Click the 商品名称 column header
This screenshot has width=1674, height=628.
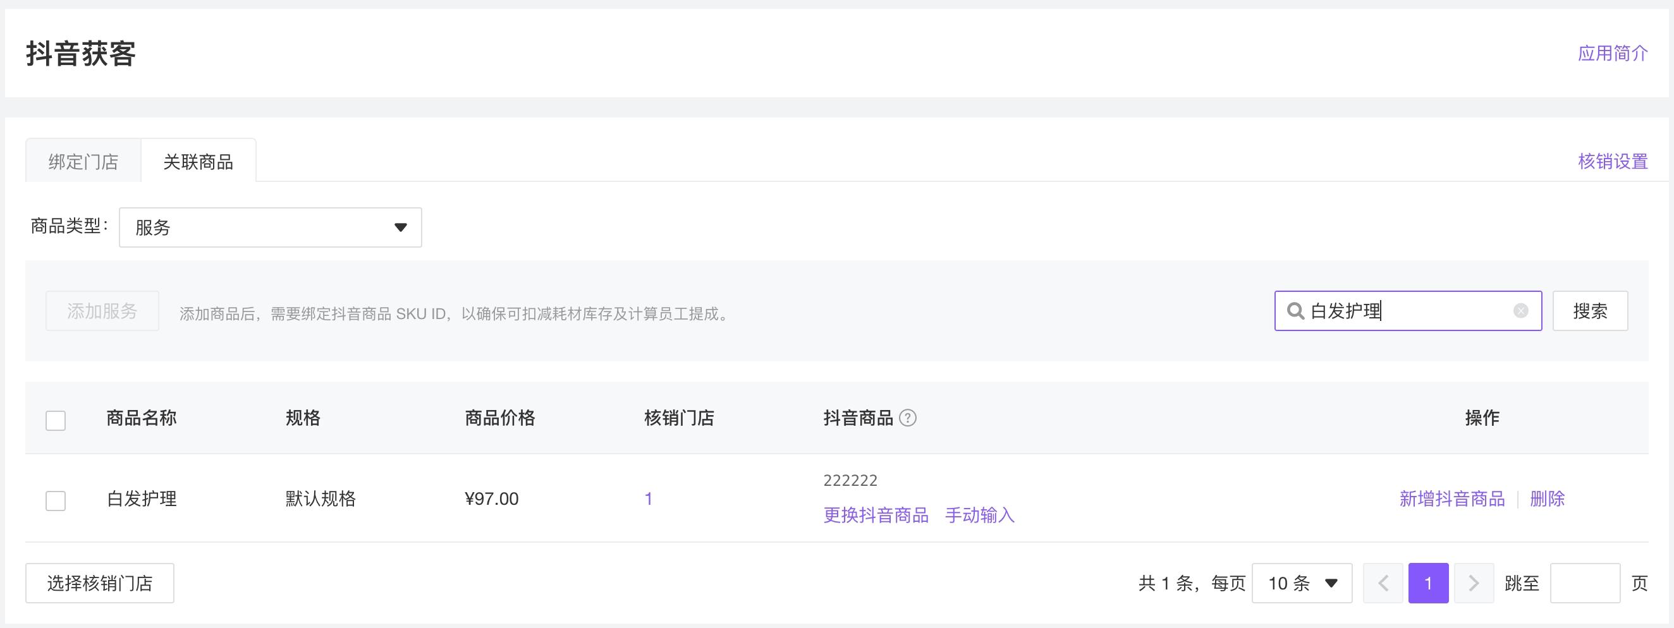point(142,418)
